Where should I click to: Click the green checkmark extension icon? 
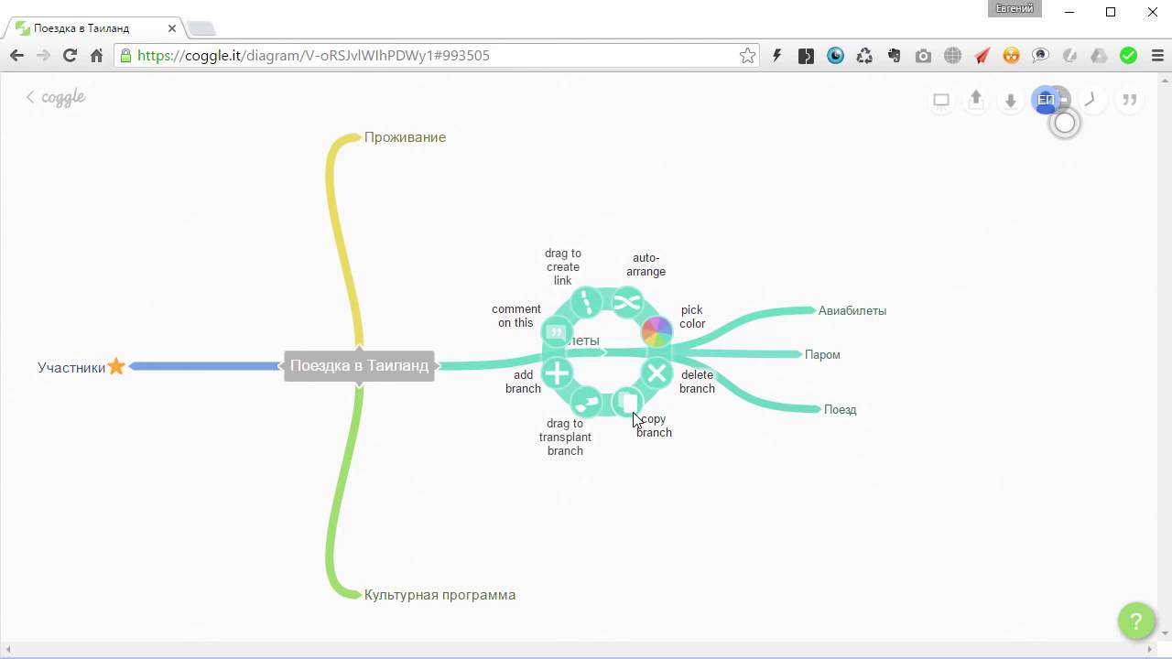(1128, 56)
